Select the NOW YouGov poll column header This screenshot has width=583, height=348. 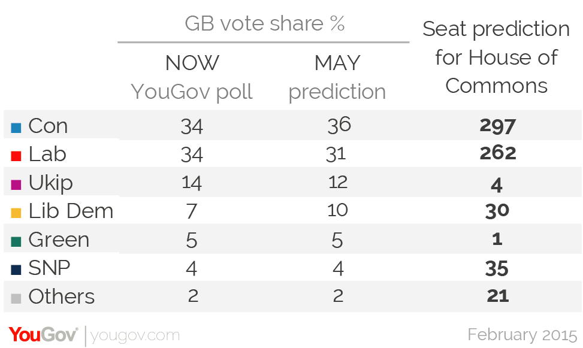point(192,77)
